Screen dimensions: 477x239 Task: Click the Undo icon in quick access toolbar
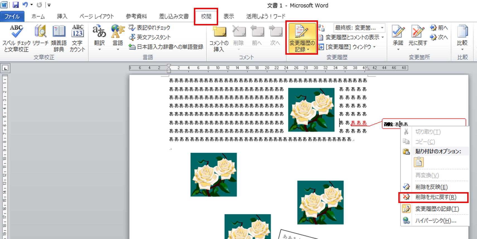pyautogui.click(x=25, y=5)
